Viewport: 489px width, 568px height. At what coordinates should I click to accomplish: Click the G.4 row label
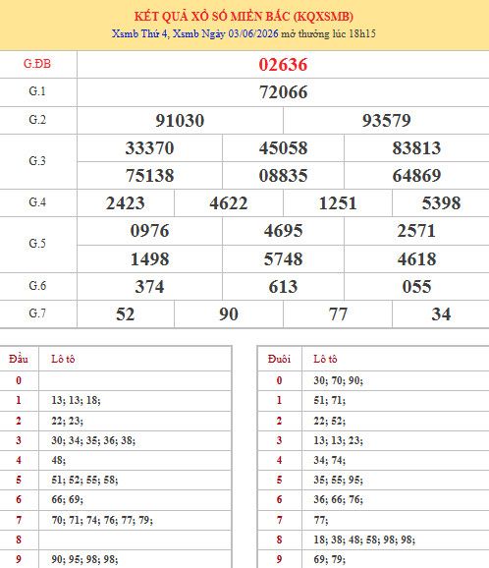[37, 202]
